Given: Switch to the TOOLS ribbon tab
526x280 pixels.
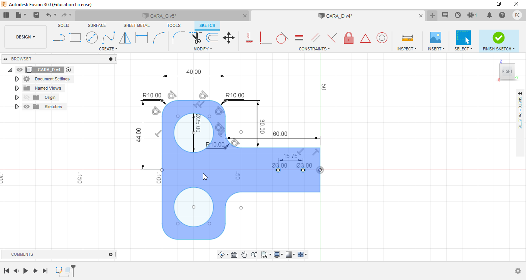Looking at the screenshot, I should pos(174,25).
